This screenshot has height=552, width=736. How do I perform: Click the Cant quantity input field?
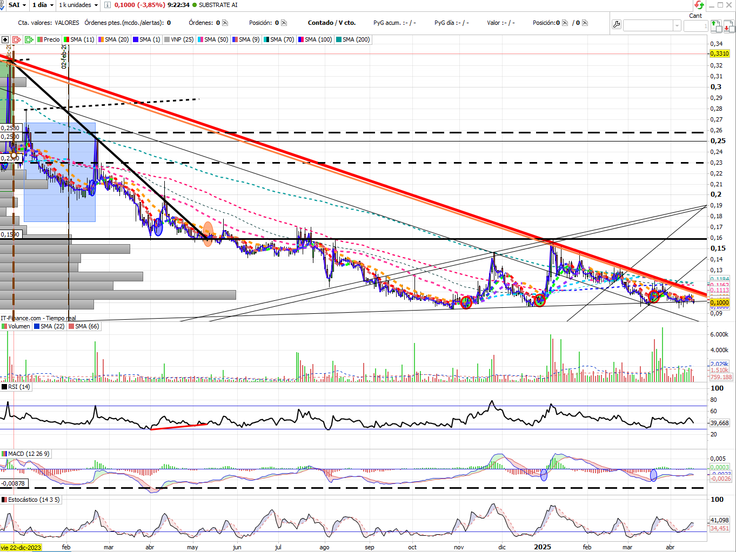[695, 25]
